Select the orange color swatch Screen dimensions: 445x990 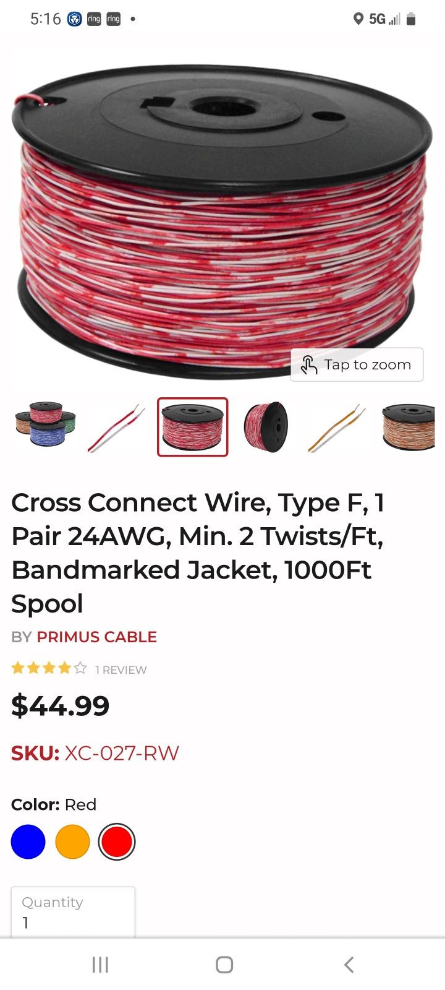(72, 841)
